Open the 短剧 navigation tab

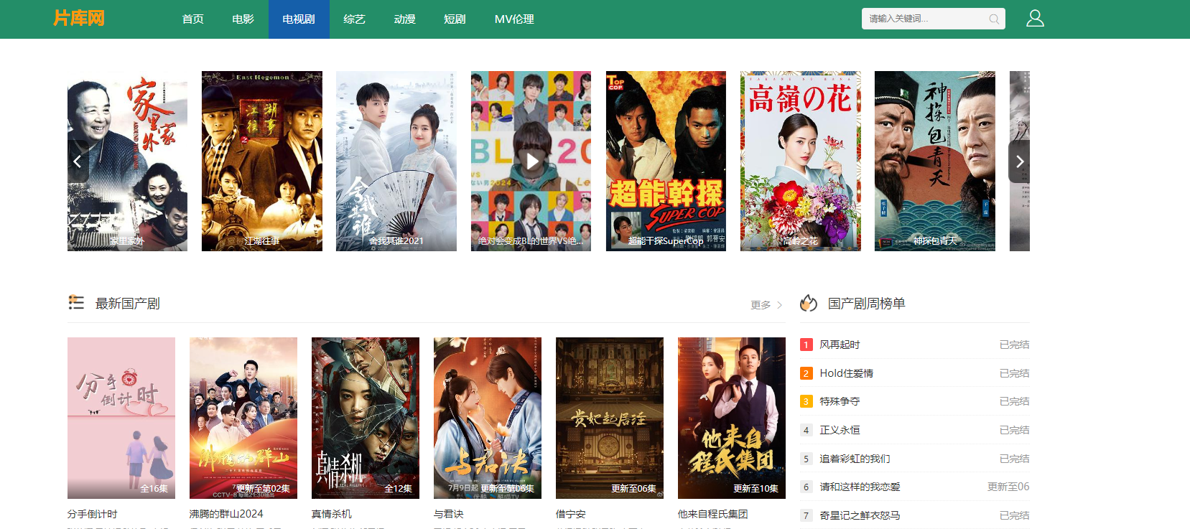[x=455, y=19]
